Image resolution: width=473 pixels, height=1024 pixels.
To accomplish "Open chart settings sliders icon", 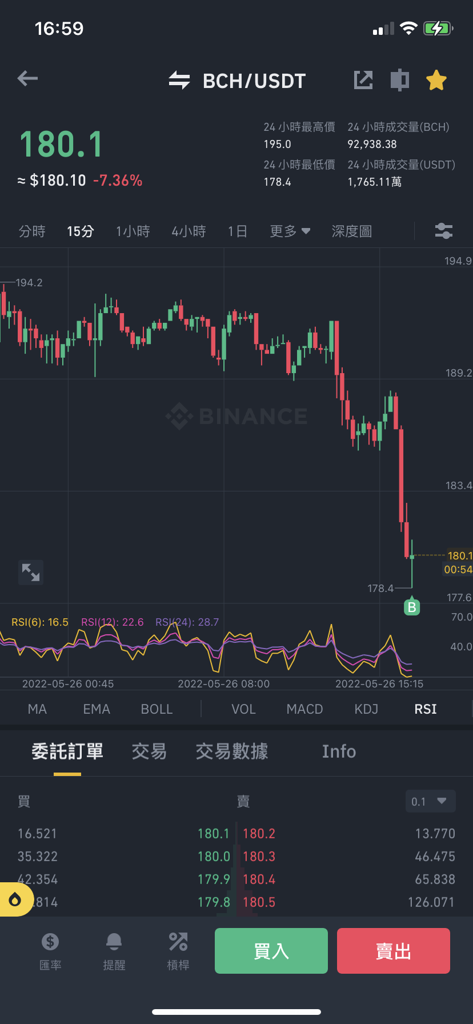I will [444, 231].
